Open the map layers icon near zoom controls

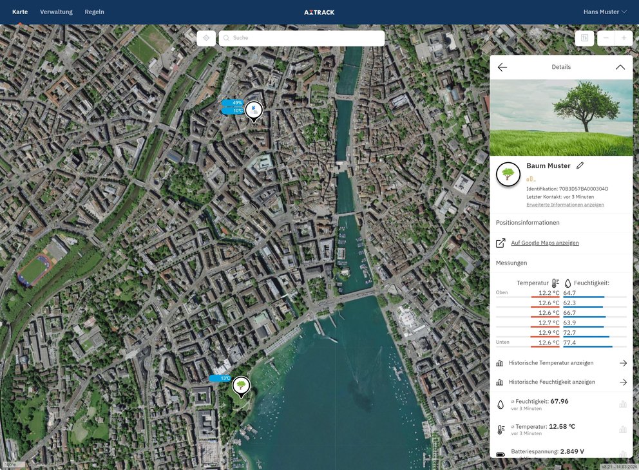pyautogui.click(x=584, y=38)
